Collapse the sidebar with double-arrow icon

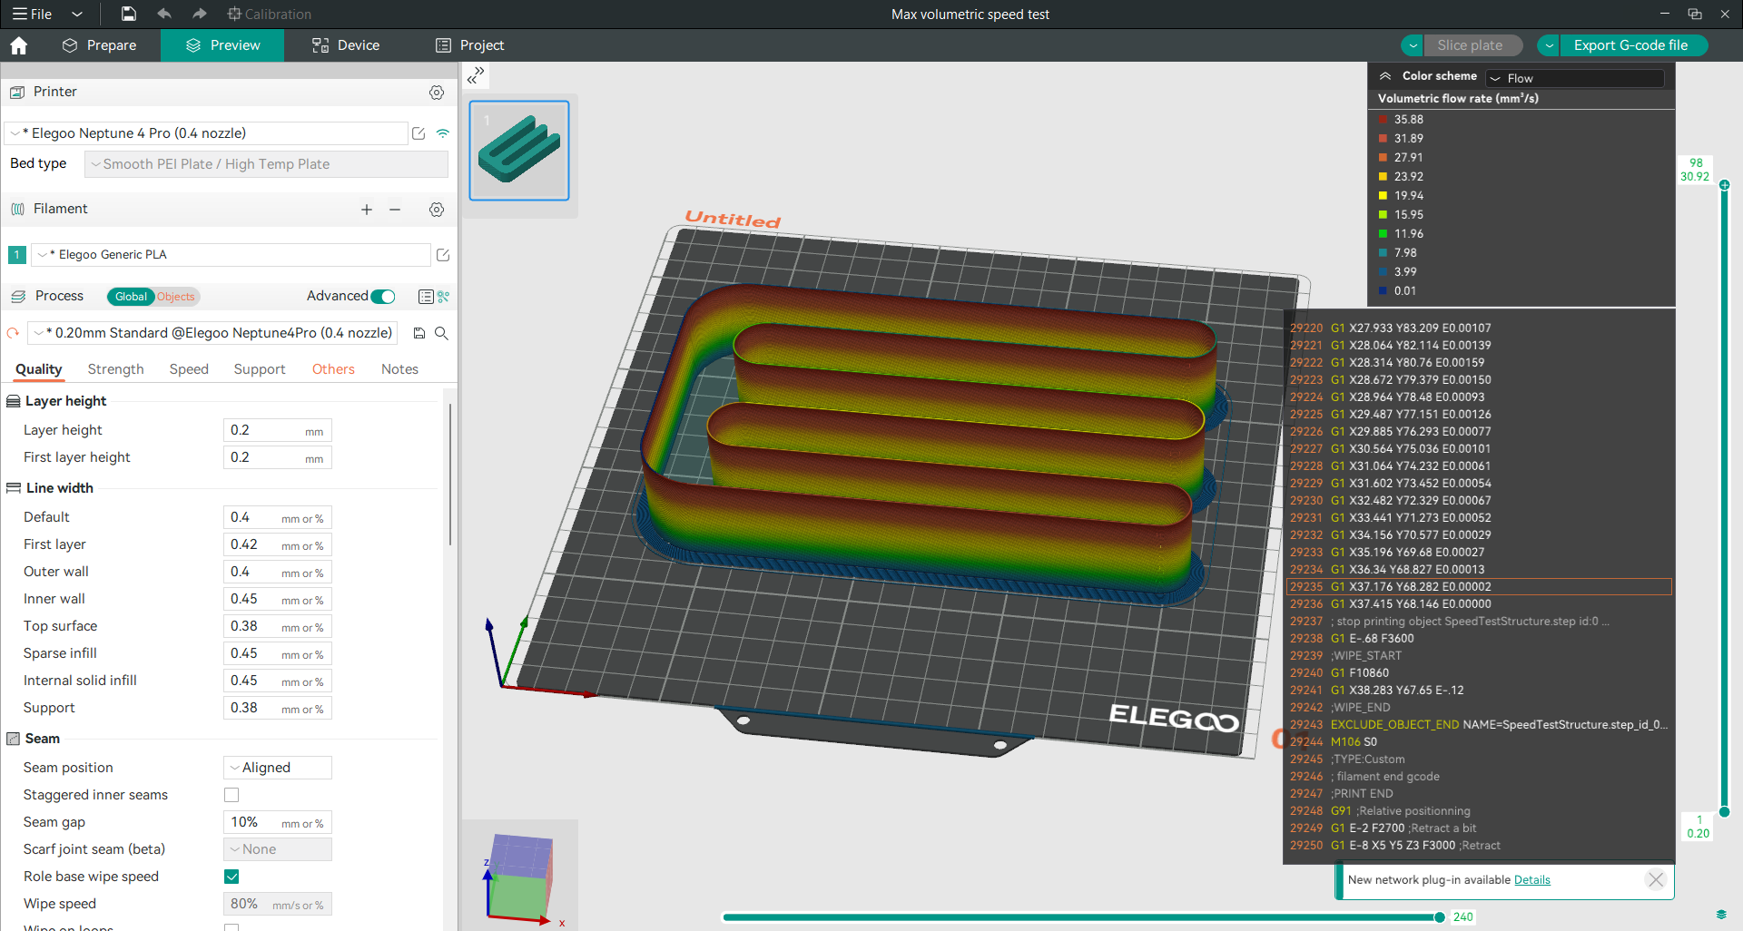pyautogui.click(x=476, y=75)
